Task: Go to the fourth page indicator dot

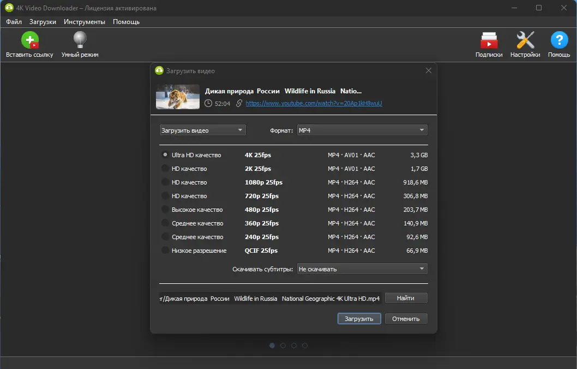Action: pos(305,346)
